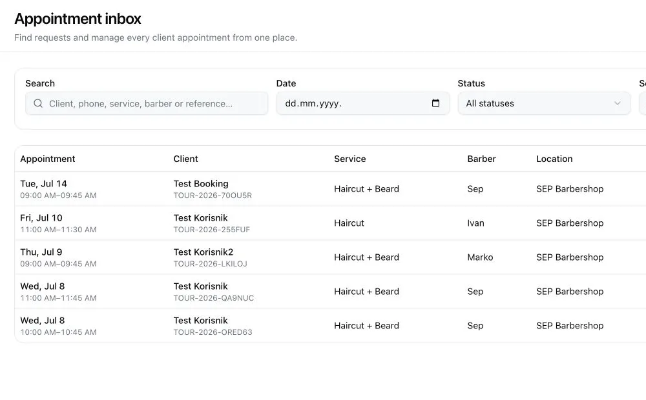646x400 pixels.
Task: Click the Date filter label
Action: [x=286, y=83]
